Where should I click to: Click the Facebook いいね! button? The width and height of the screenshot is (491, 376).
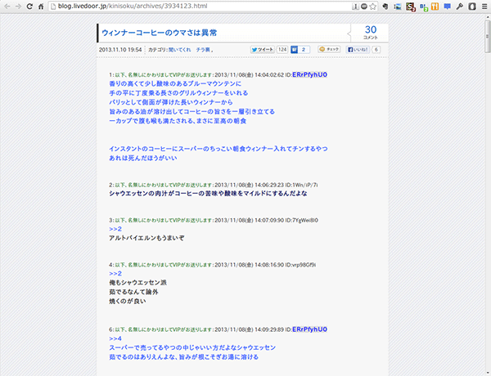tap(358, 49)
